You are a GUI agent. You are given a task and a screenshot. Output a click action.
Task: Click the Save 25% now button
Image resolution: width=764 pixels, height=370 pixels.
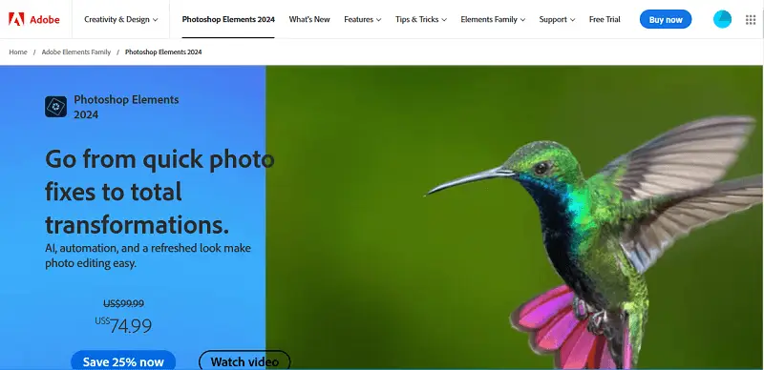click(123, 361)
